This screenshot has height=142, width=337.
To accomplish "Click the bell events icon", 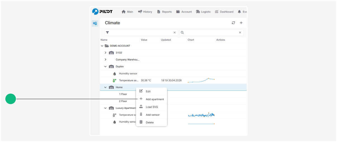I will (x=239, y=12).
